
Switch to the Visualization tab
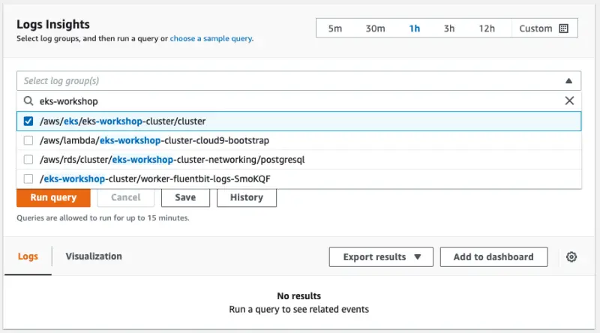(94, 256)
